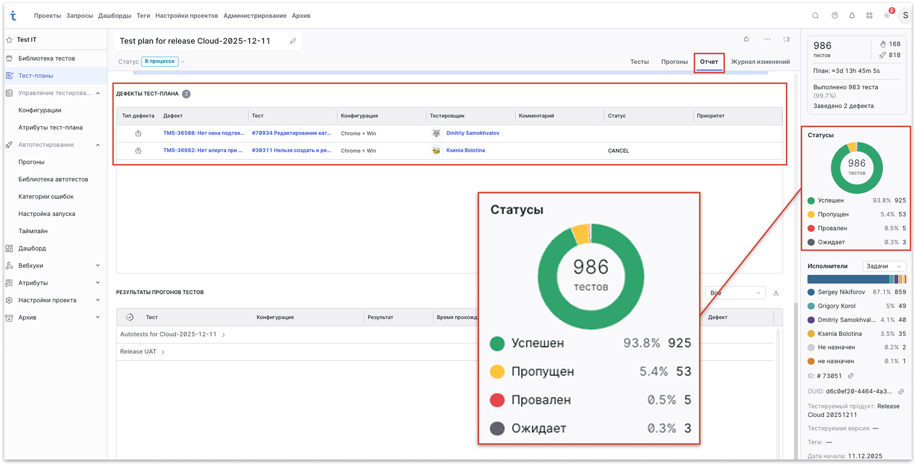Open Ksenia Bolotina tester link
The image size is (916, 466).
[465, 150]
